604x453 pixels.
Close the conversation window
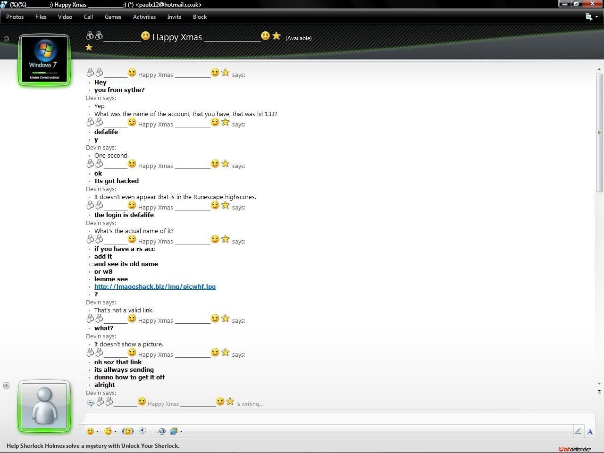pos(592,4)
